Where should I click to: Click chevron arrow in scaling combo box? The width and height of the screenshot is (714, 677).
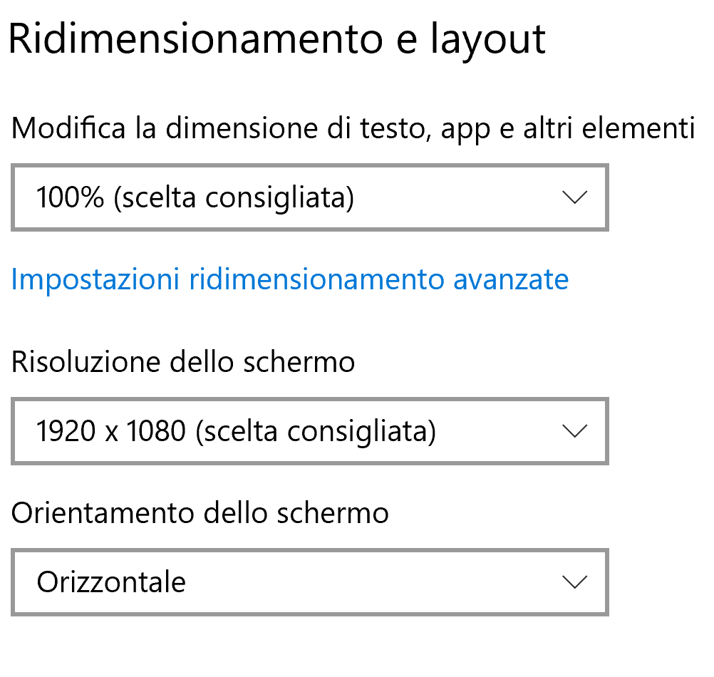pyautogui.click(x=574, y=197)
